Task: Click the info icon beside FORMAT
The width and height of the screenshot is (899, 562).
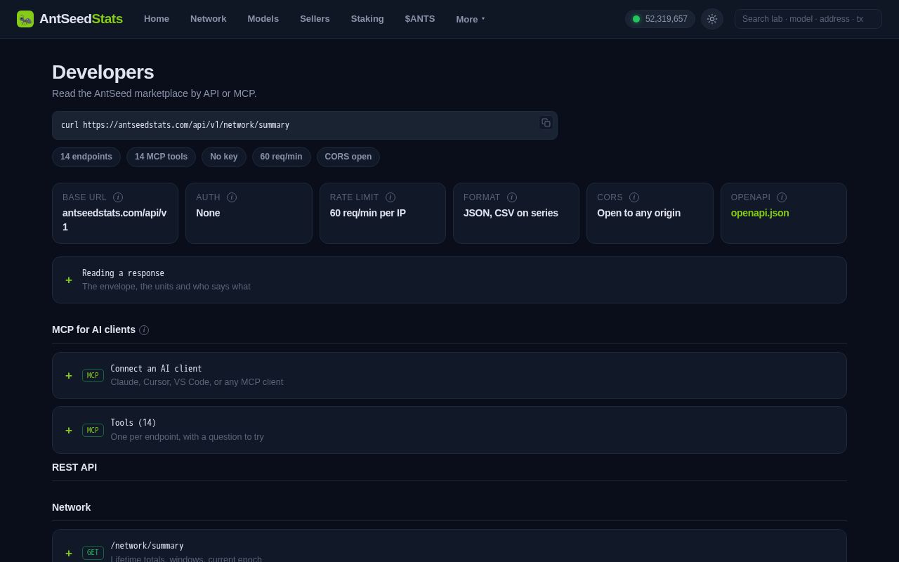Action: [512, 197]
